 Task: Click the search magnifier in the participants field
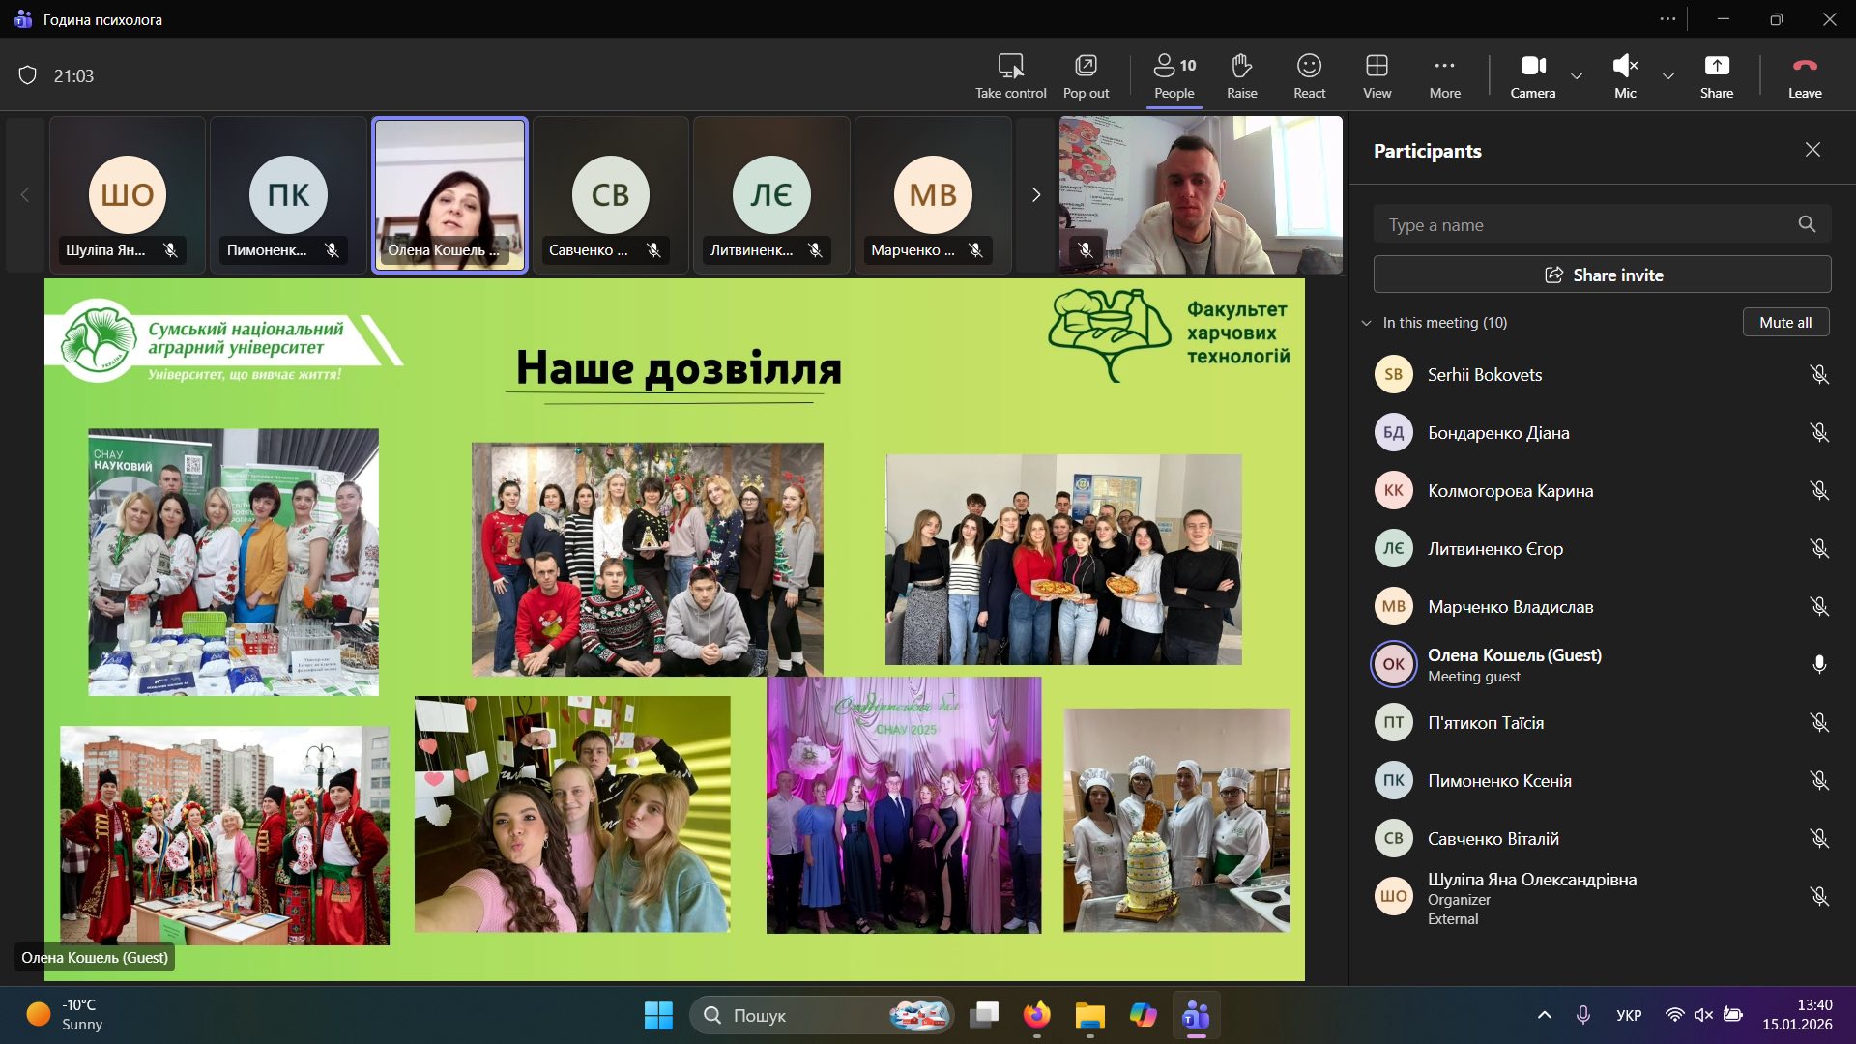(1806, 224)
